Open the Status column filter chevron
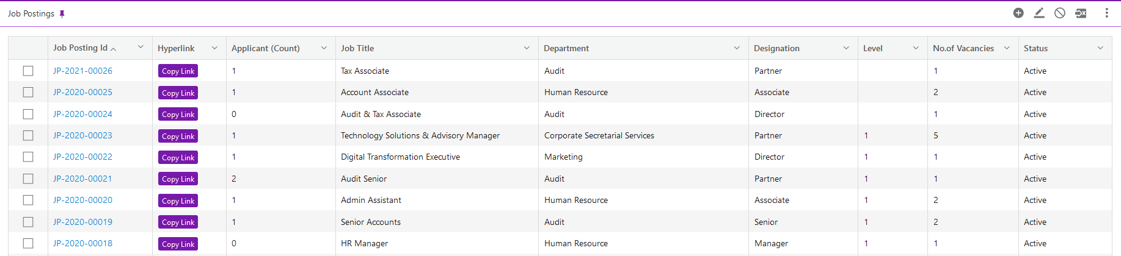 (1100, 48)
